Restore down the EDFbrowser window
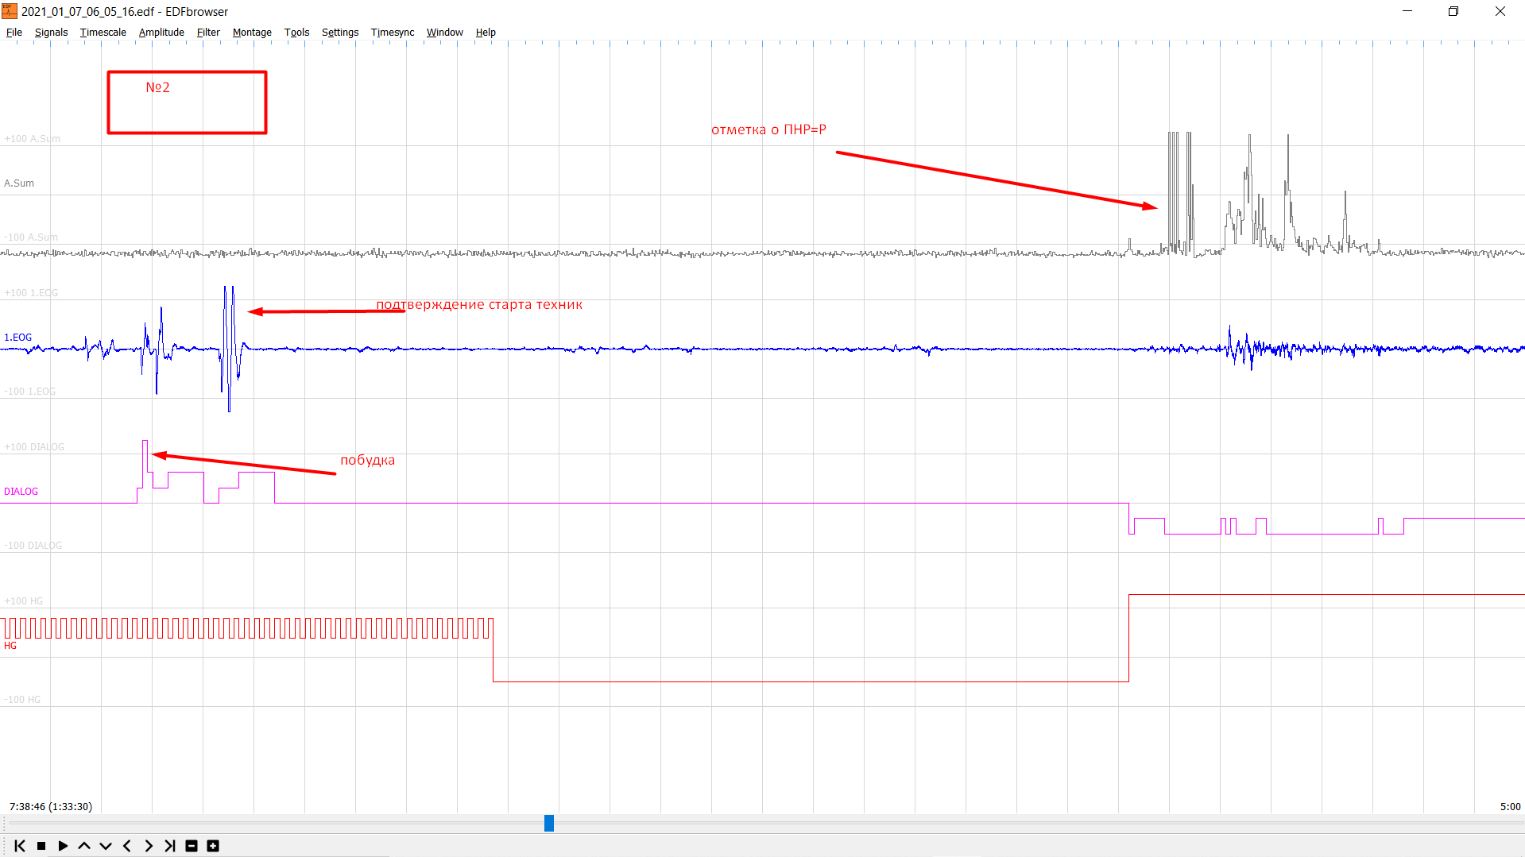Viewport: 1525px width, 857px height. tap(1453, 11)
